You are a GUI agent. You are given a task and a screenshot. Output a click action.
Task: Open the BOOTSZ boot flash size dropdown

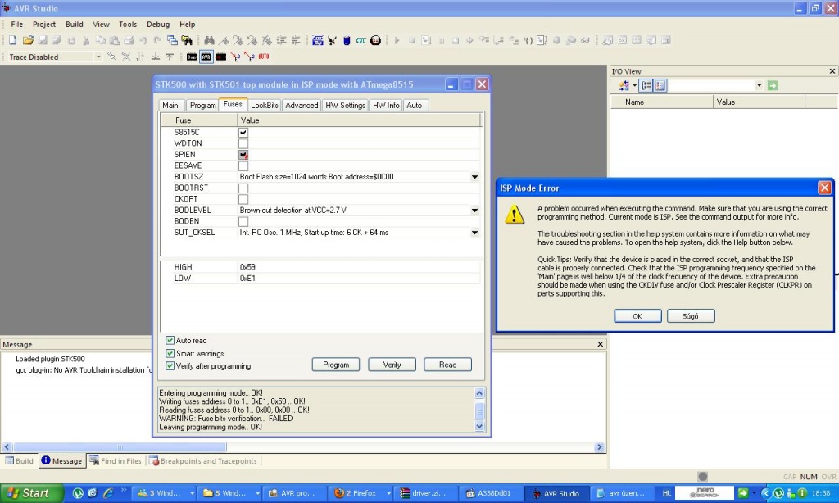click(474, 177)
